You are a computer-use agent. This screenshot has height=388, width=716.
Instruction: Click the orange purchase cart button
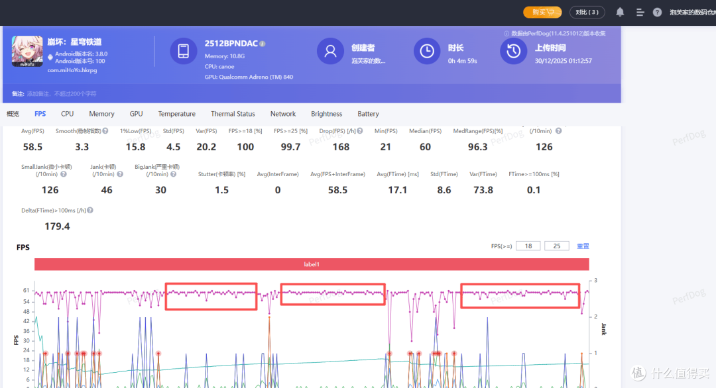click(x=542, y=13)
